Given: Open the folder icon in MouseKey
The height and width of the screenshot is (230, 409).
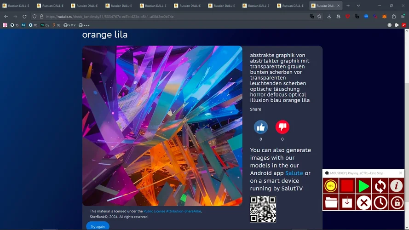Looking at the screenshot, I should [331, 202].
